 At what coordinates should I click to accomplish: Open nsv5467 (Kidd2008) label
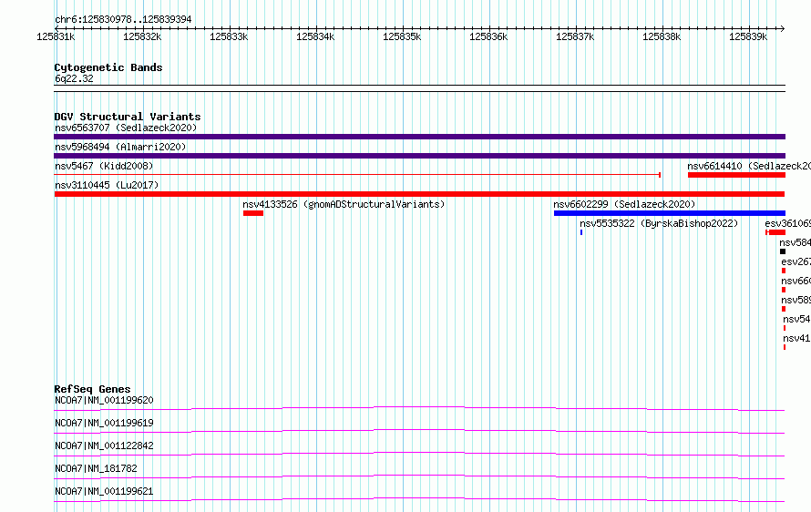pyautogui.click(x=104, y=166)
